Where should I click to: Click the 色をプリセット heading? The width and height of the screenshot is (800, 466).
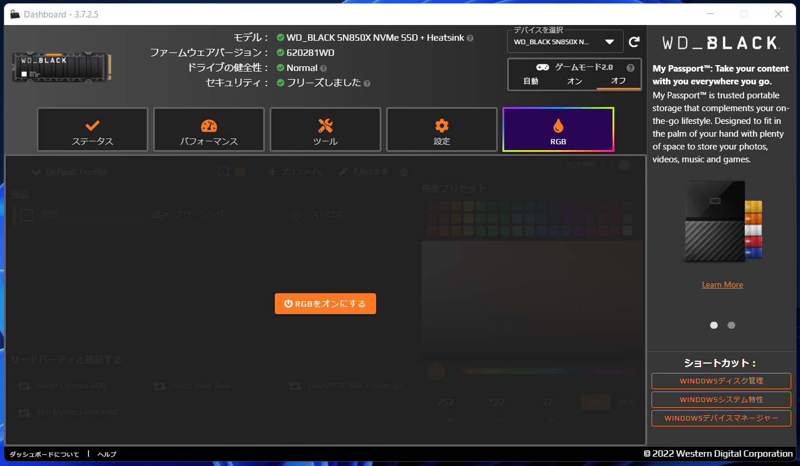pyautogui.click(x=454, y=188)
